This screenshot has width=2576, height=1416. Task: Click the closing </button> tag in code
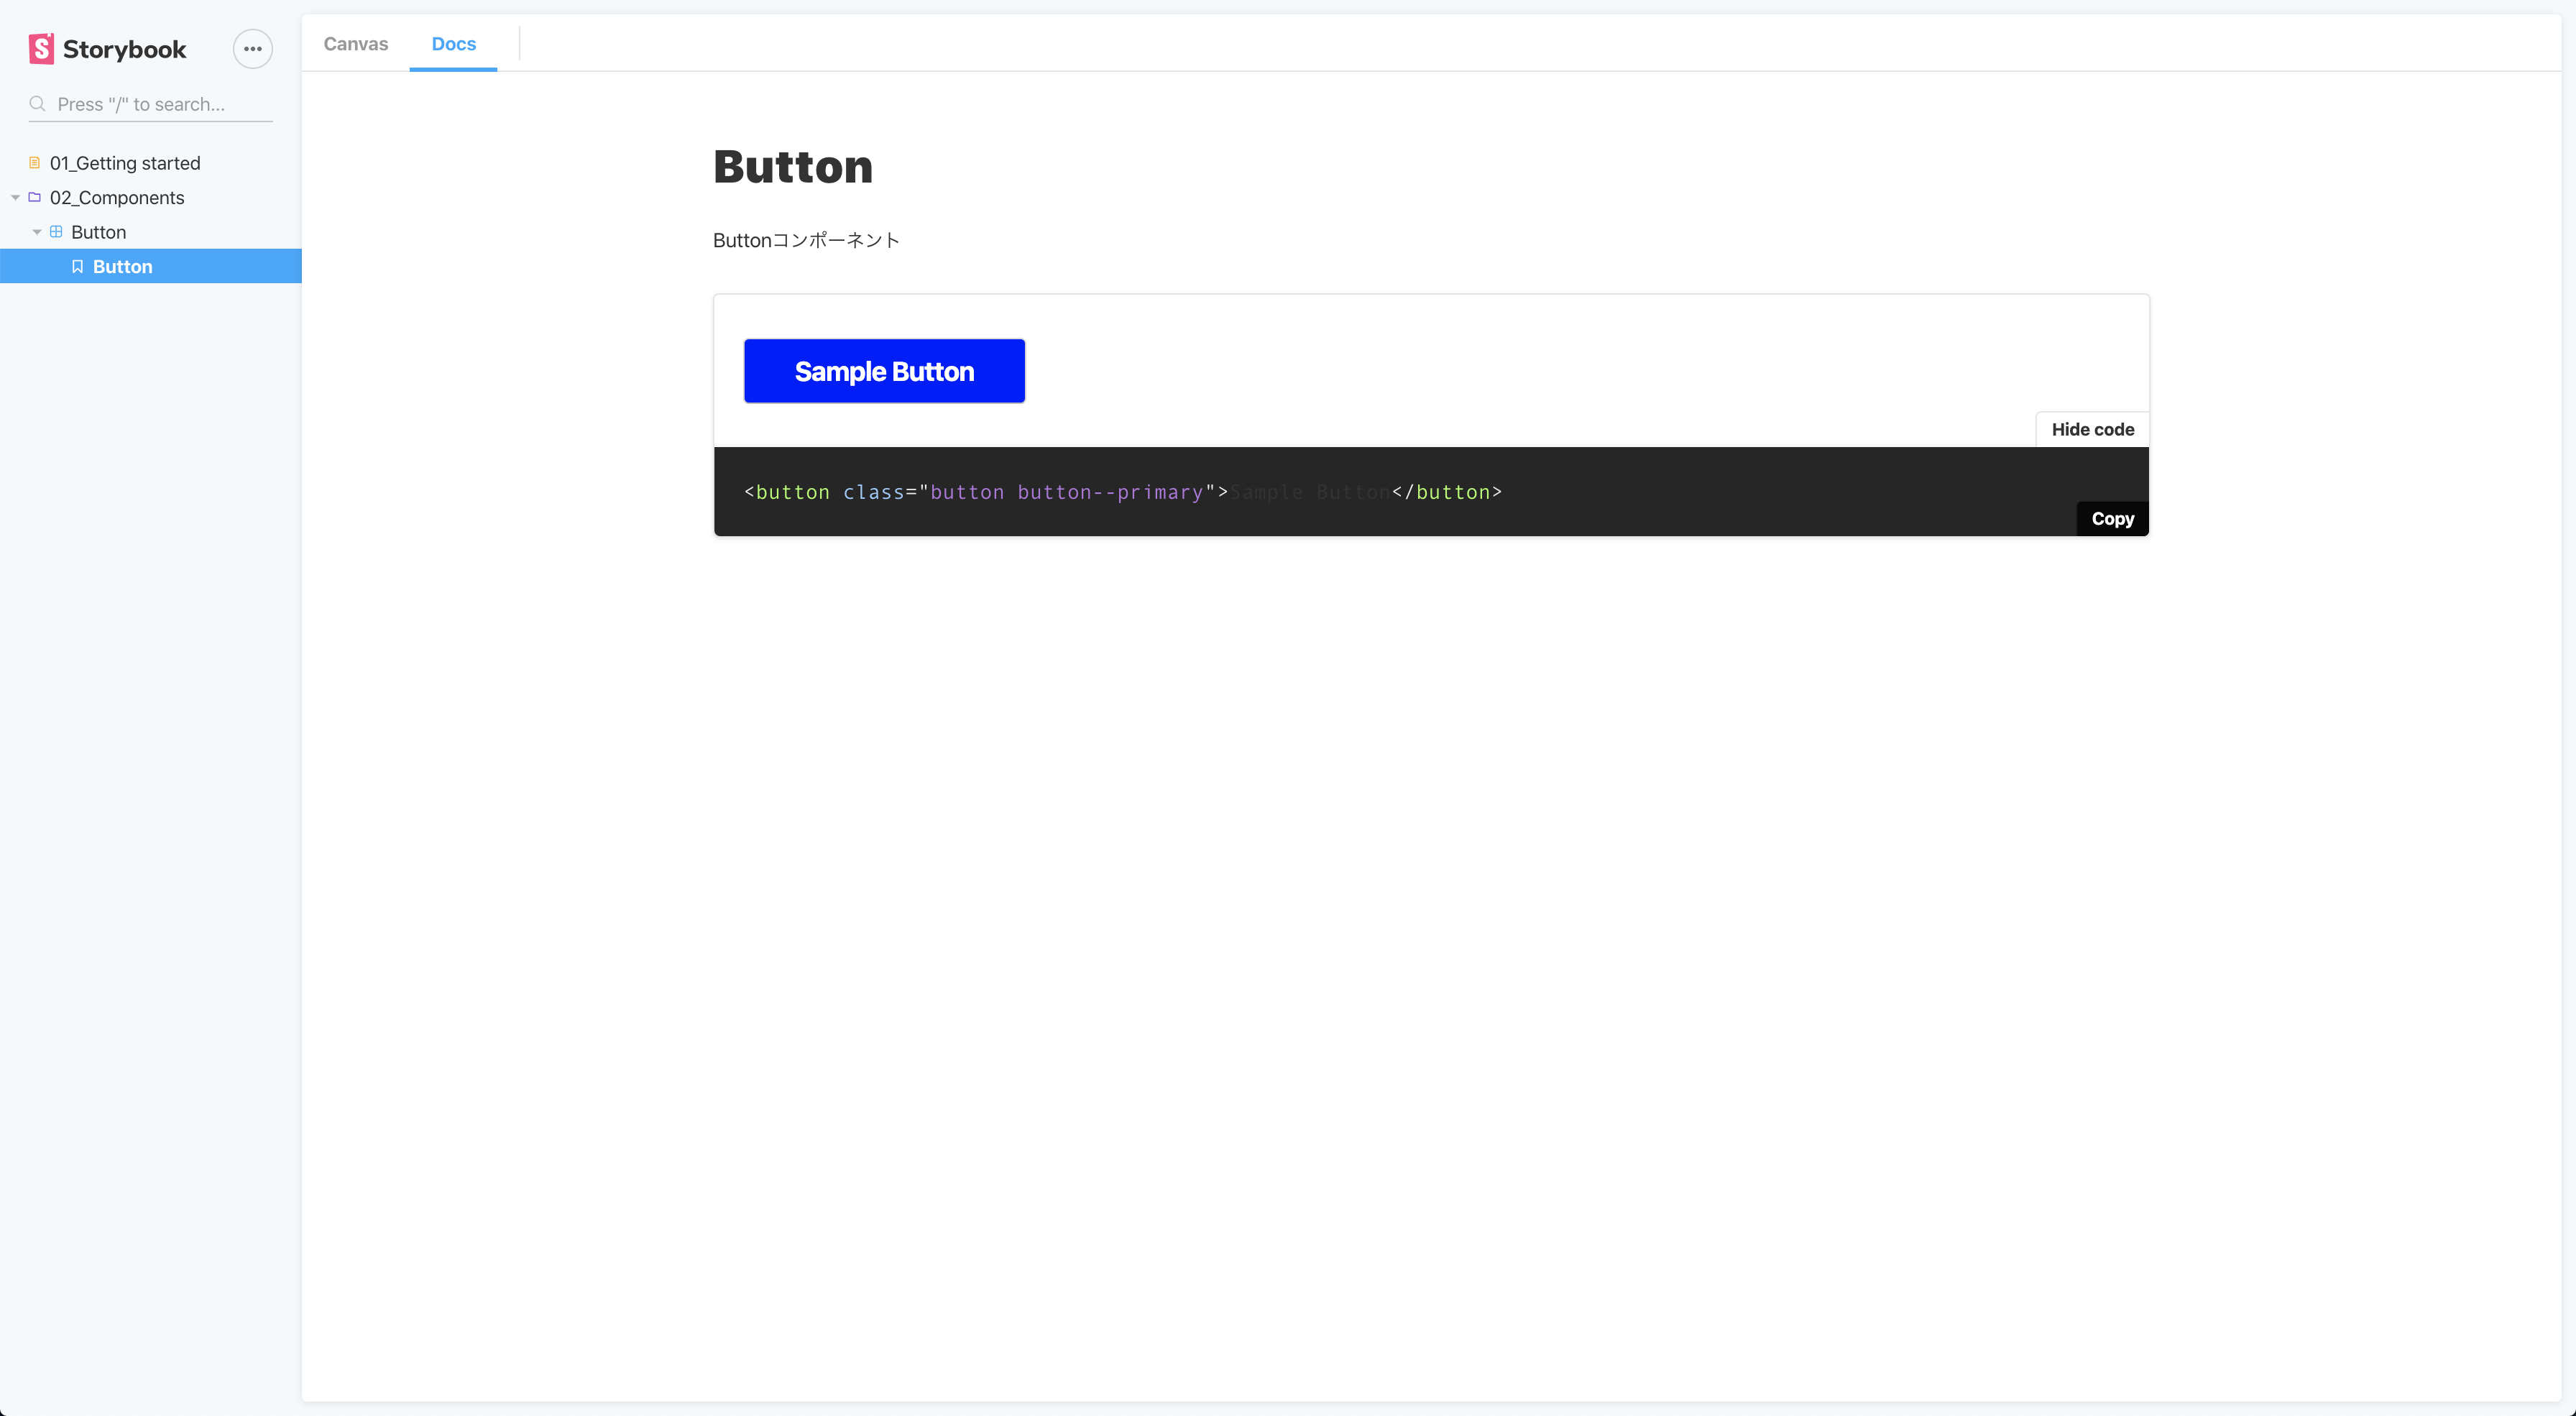click(1447, 492)
